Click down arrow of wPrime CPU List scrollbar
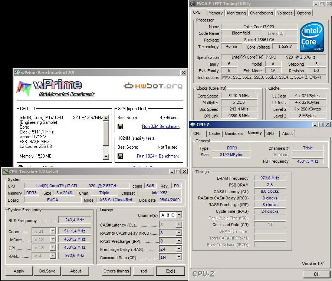 tap(106, 156)
